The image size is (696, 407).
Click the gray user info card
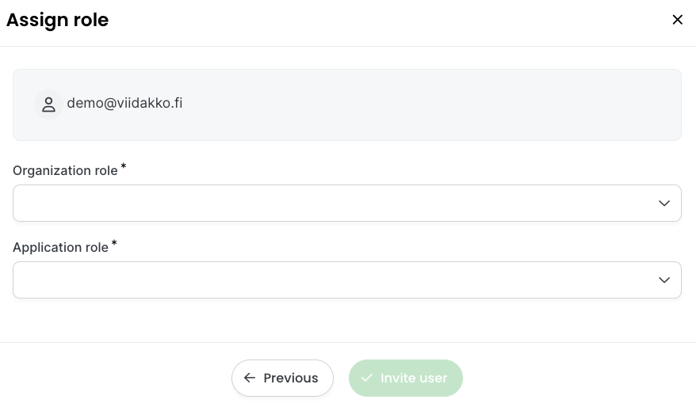tap(347, 105)
